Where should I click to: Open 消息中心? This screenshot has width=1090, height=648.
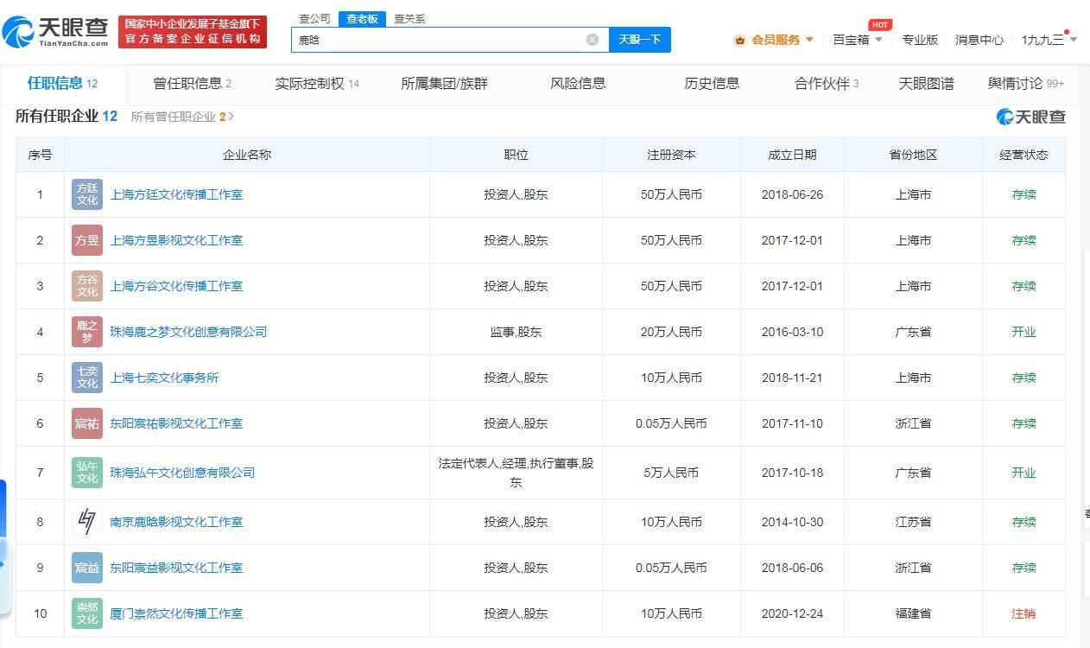tap(979, 40)
